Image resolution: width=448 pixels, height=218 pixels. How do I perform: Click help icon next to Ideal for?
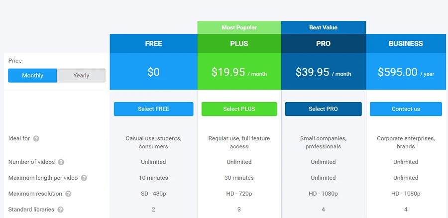click(x=36, y=138)
